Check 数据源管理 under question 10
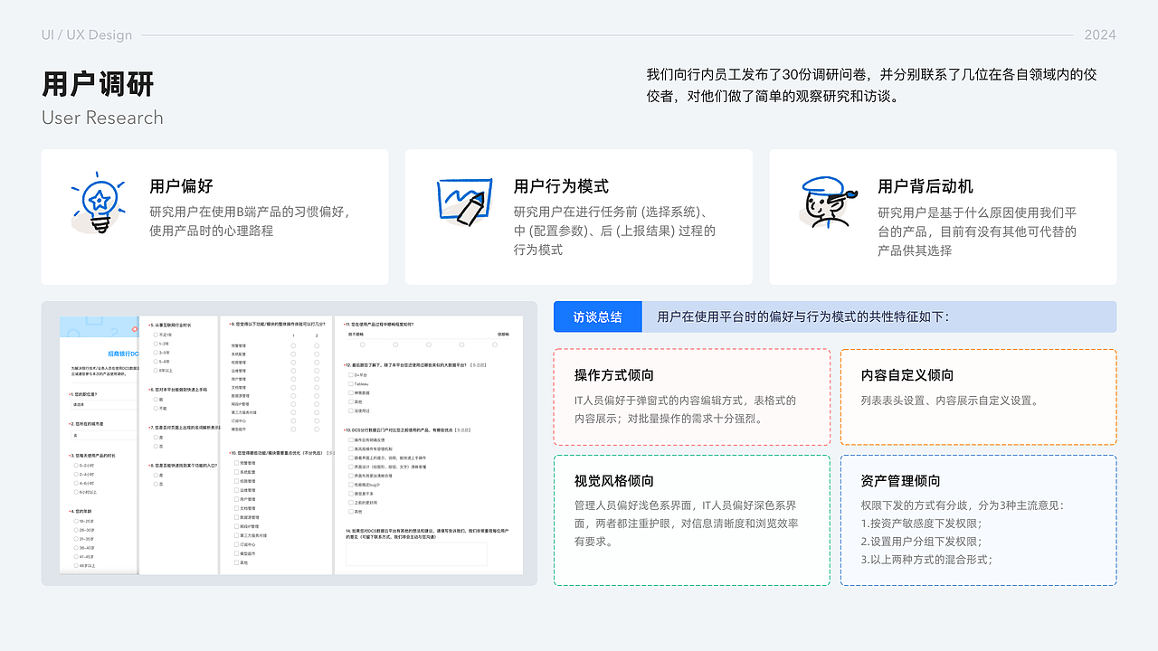The image size is (1158, 651). (236, 517)
